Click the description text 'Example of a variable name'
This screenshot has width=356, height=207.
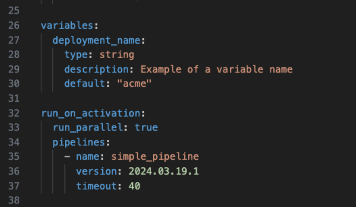pos(216,69)
